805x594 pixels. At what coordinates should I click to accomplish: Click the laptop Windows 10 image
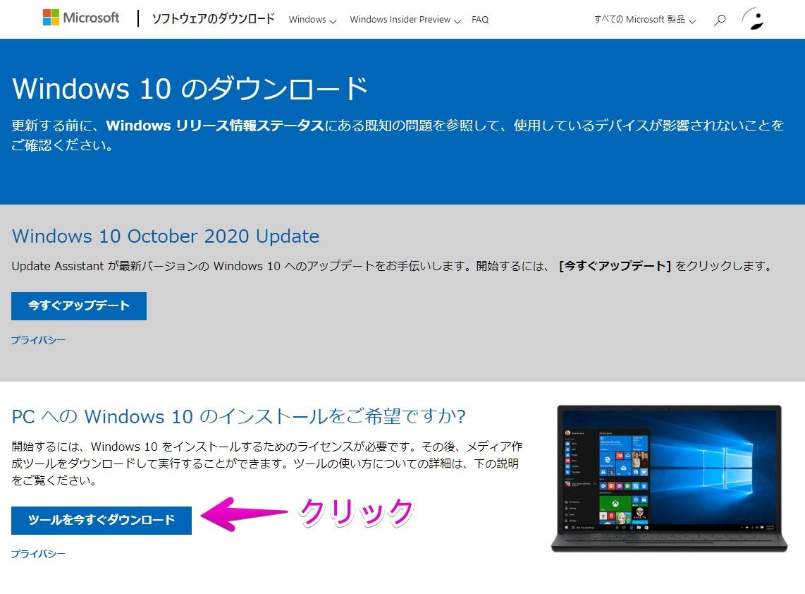[669, 478]
